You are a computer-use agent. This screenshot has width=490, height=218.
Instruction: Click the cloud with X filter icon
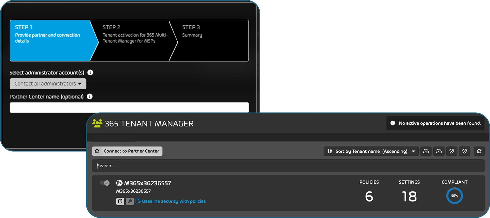click(439, 151)
